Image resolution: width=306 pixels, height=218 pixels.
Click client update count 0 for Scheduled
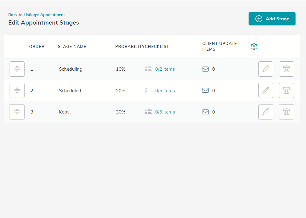pos(214,91)
